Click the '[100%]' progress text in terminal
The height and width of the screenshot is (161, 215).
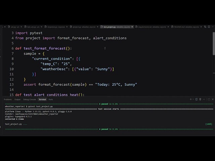[x=209, y=124]
